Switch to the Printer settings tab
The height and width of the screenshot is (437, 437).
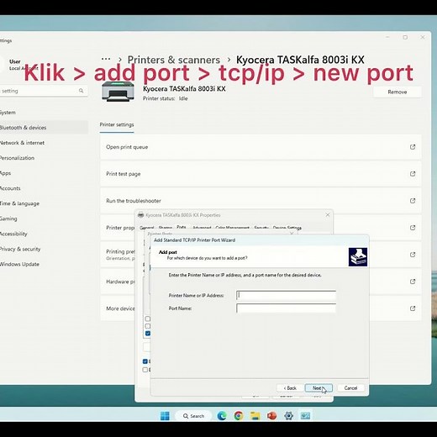[x=117, y=124]
